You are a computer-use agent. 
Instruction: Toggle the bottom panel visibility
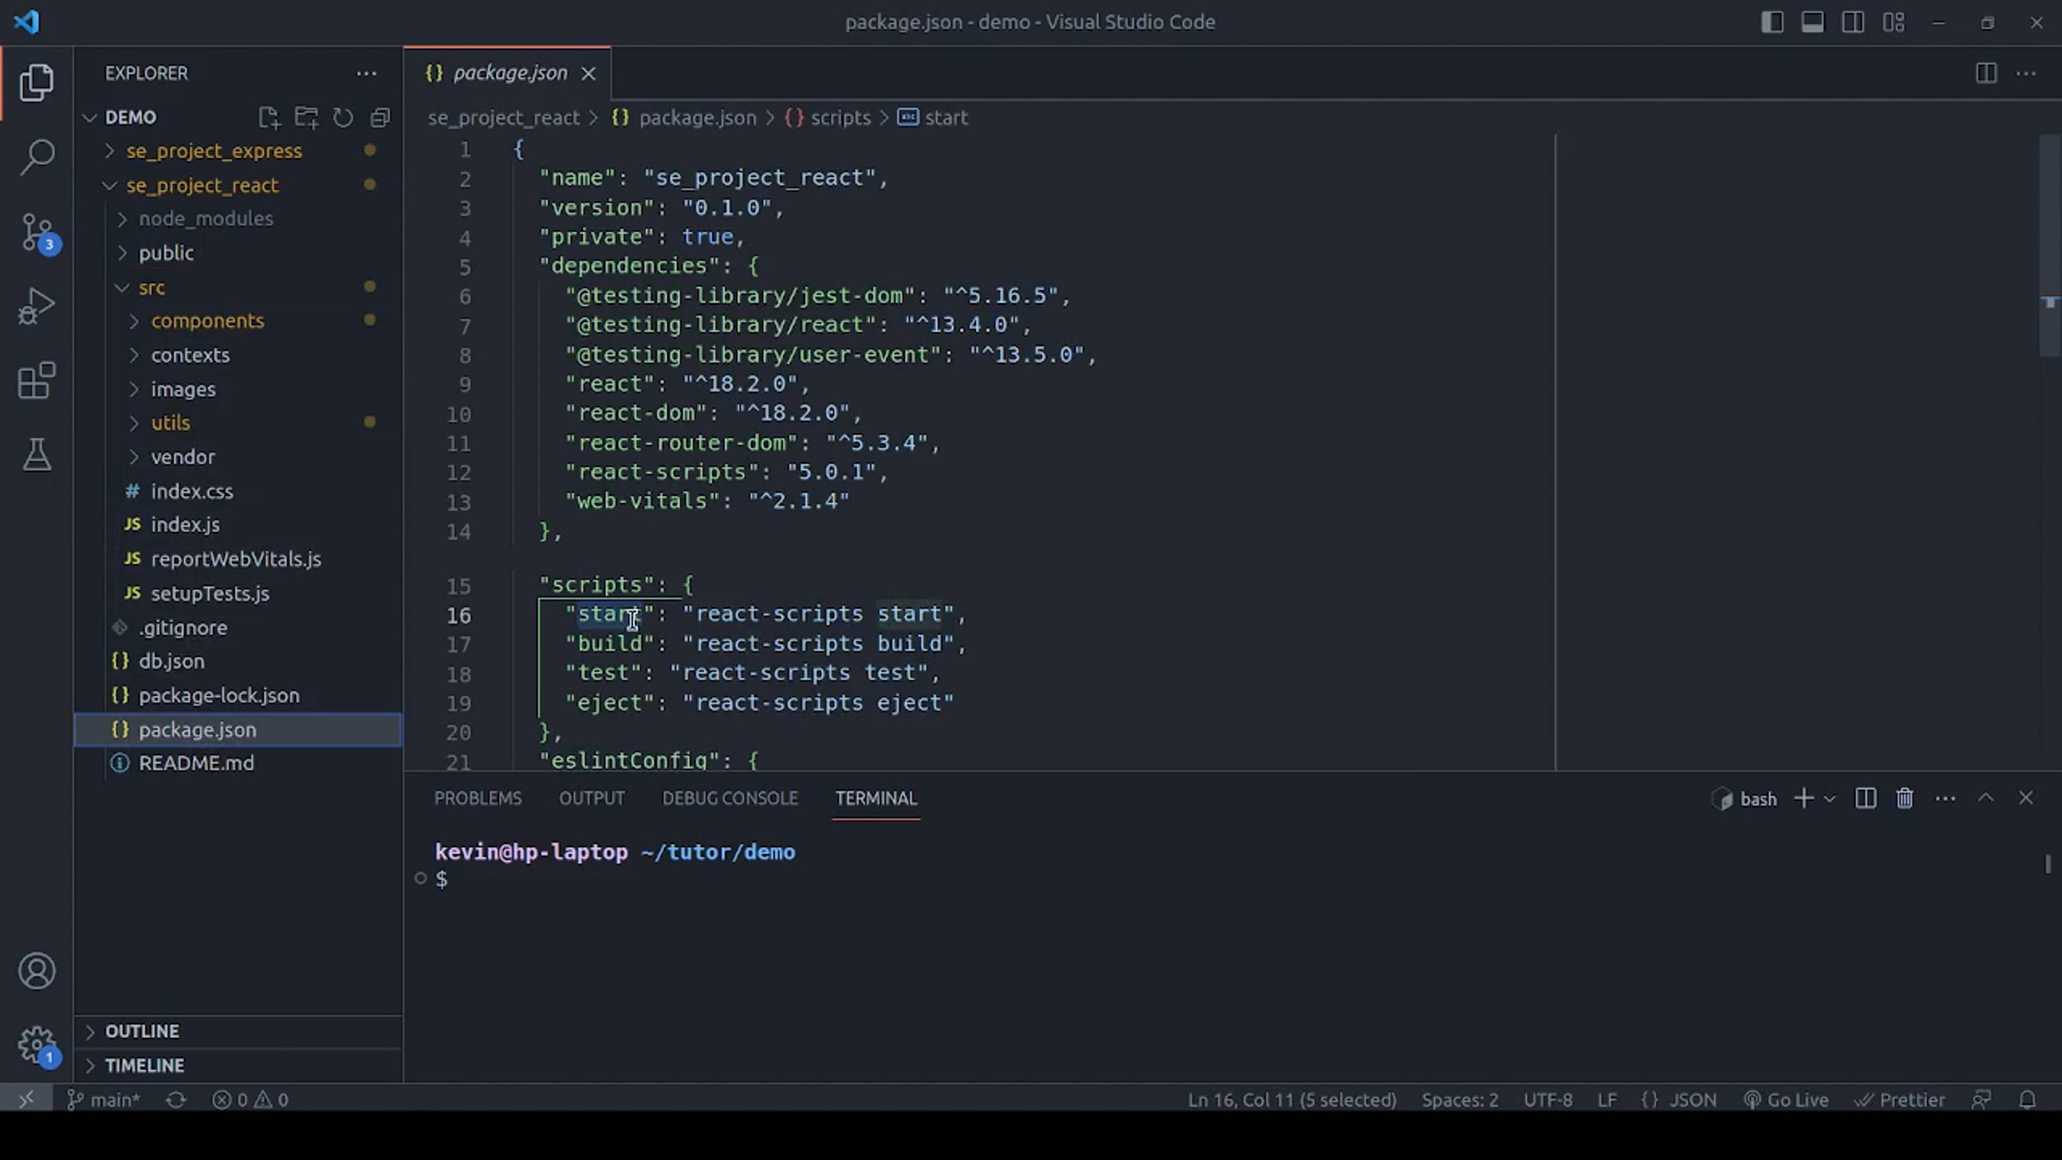pos(1813,22)
